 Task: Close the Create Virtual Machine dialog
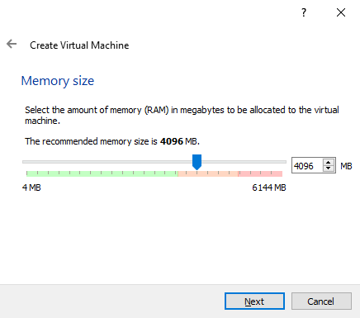pyautogui.click(x=341, y=12)
